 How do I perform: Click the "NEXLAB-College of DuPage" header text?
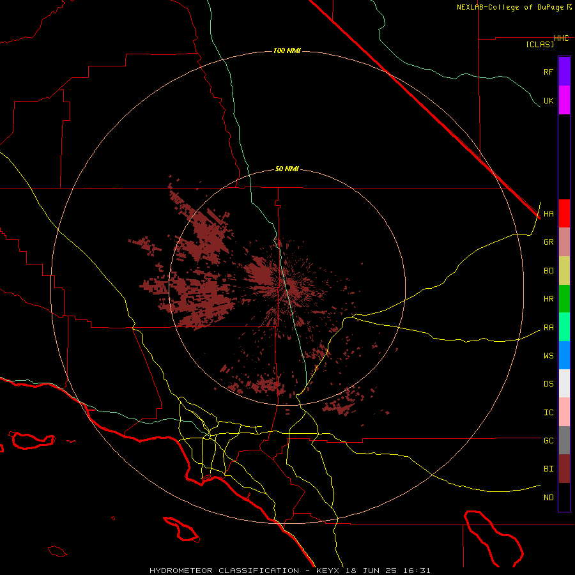[510, 7]
